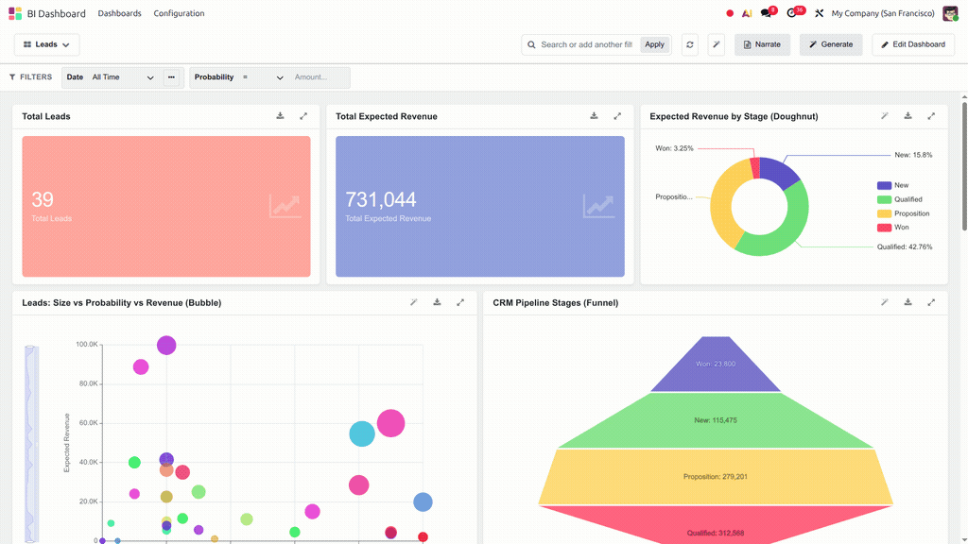Download the CRM Pipeline Stages funnel chart
This screenshot has height=544, width=968.
[x=908, y=302]
